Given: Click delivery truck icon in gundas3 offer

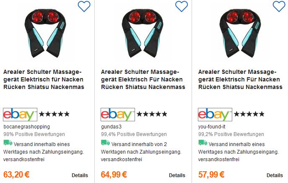Looking at the screenshot, I should coord(105,143).
